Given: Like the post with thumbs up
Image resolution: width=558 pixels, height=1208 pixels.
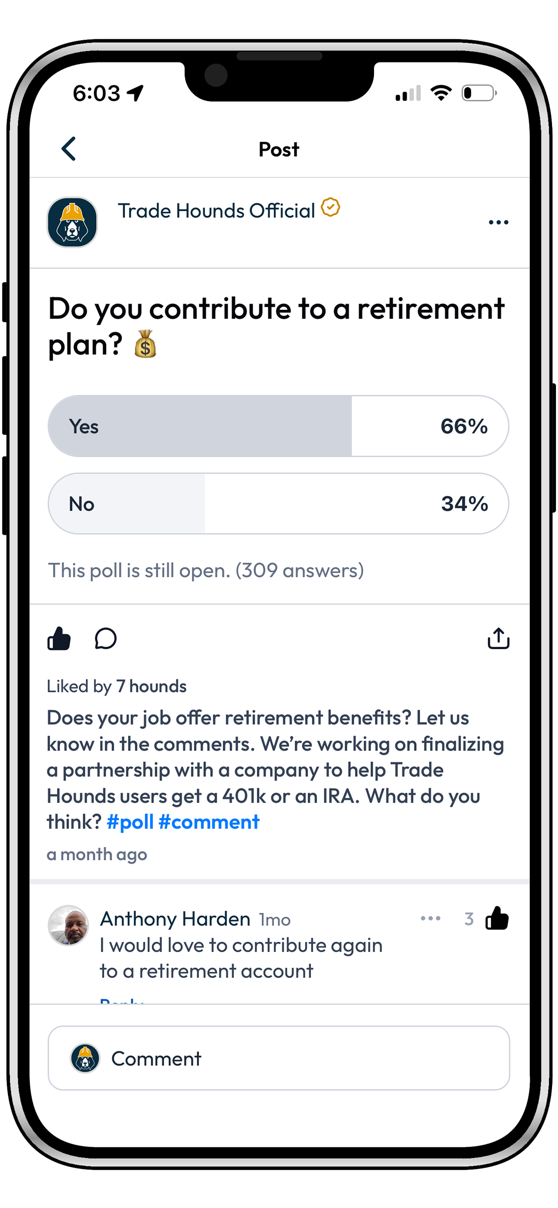Looking at the screenshot, I should (59, 638).
